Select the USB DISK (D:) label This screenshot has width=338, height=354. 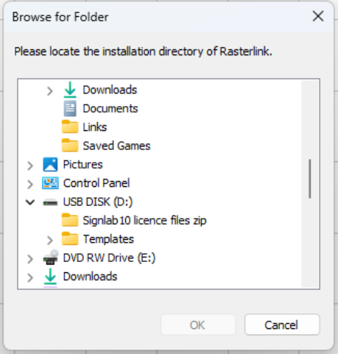pos(98,202)
